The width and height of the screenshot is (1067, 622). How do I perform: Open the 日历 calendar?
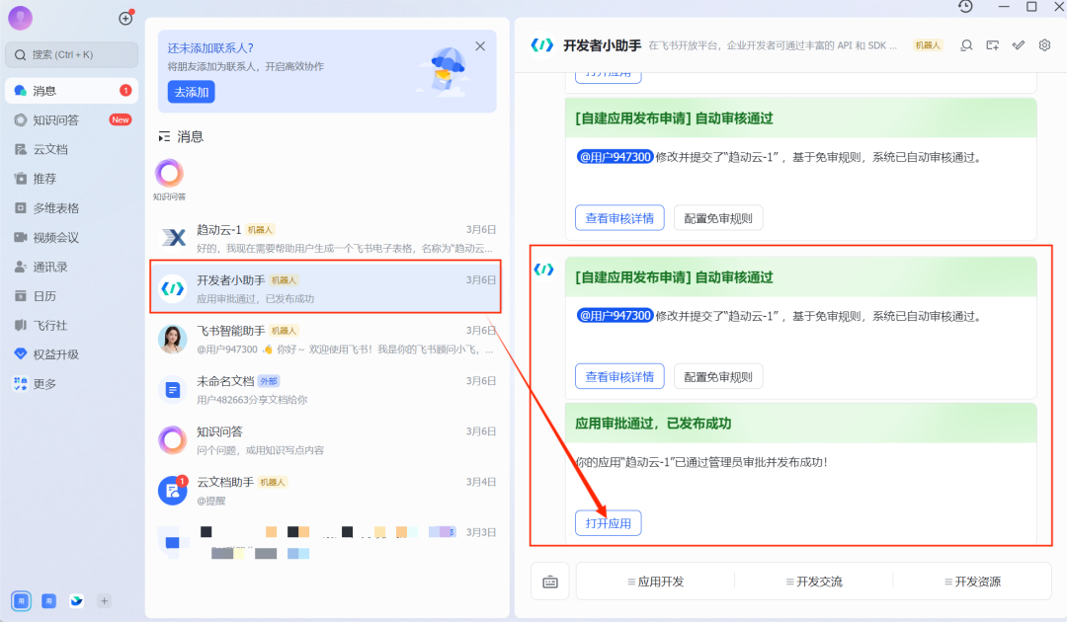click(x=71, y=296)
